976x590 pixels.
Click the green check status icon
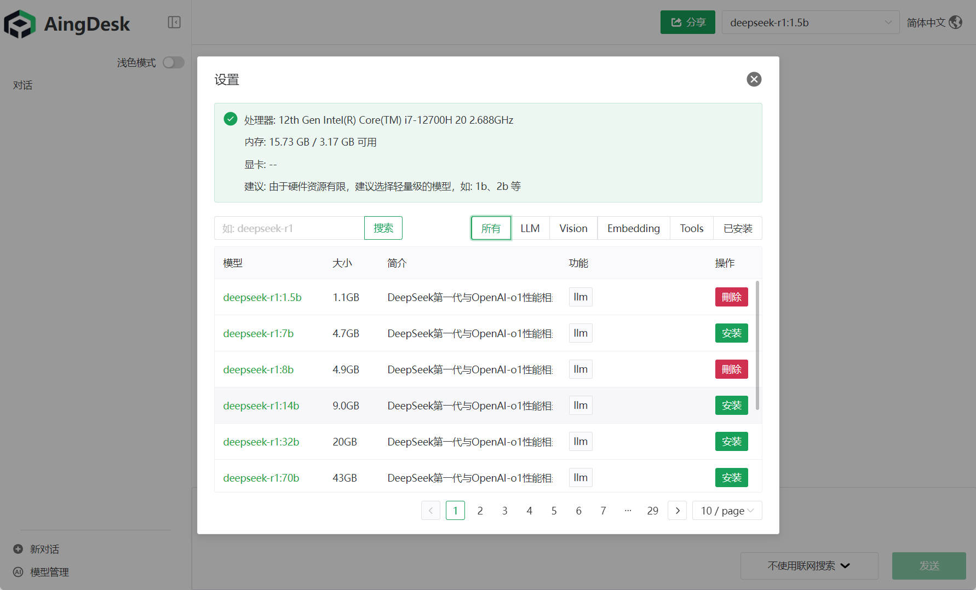pyautogui.click(x=231, y=119)
